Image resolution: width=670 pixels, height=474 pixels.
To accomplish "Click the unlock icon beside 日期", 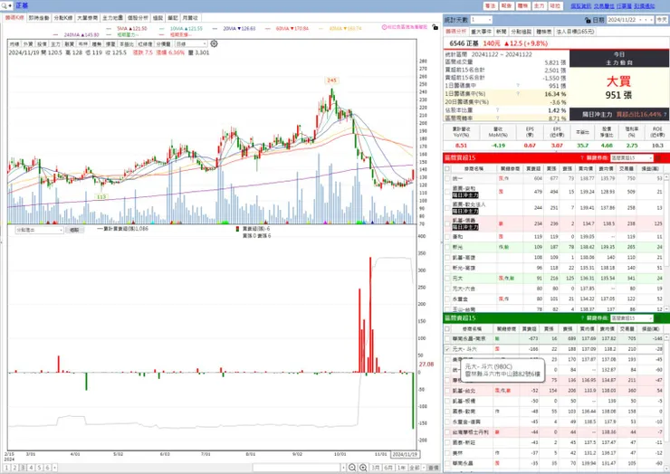I will point(588,20).
